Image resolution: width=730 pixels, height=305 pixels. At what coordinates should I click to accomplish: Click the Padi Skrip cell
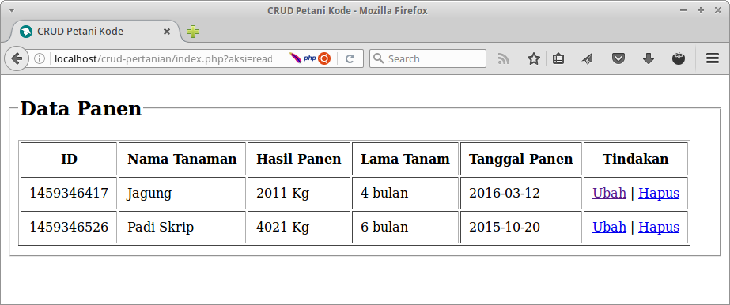182,227
